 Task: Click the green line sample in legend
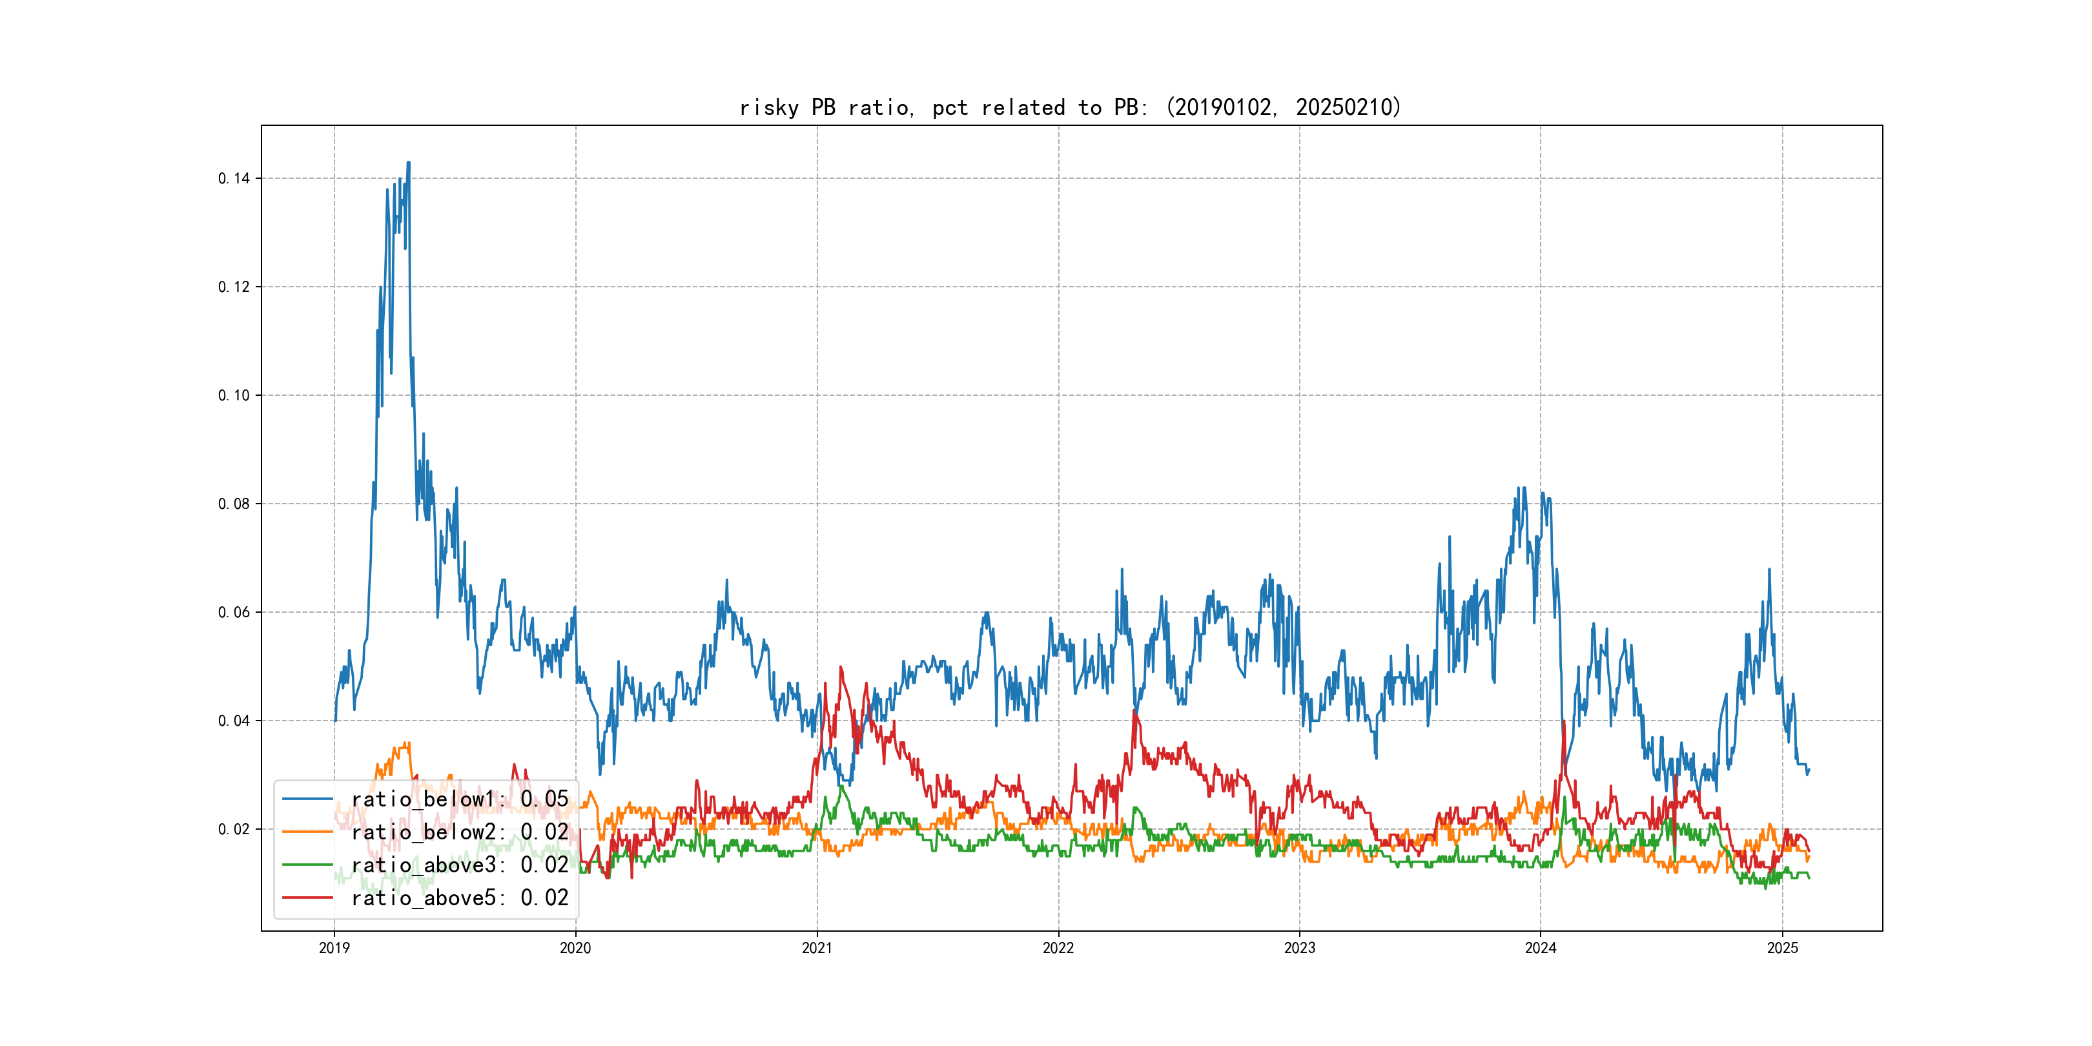(307, 865)
